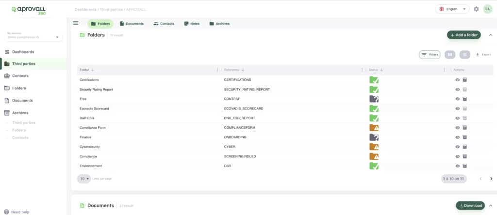Go to next page of folders
This screenshot has width=497, height=215.
[491, 179]
